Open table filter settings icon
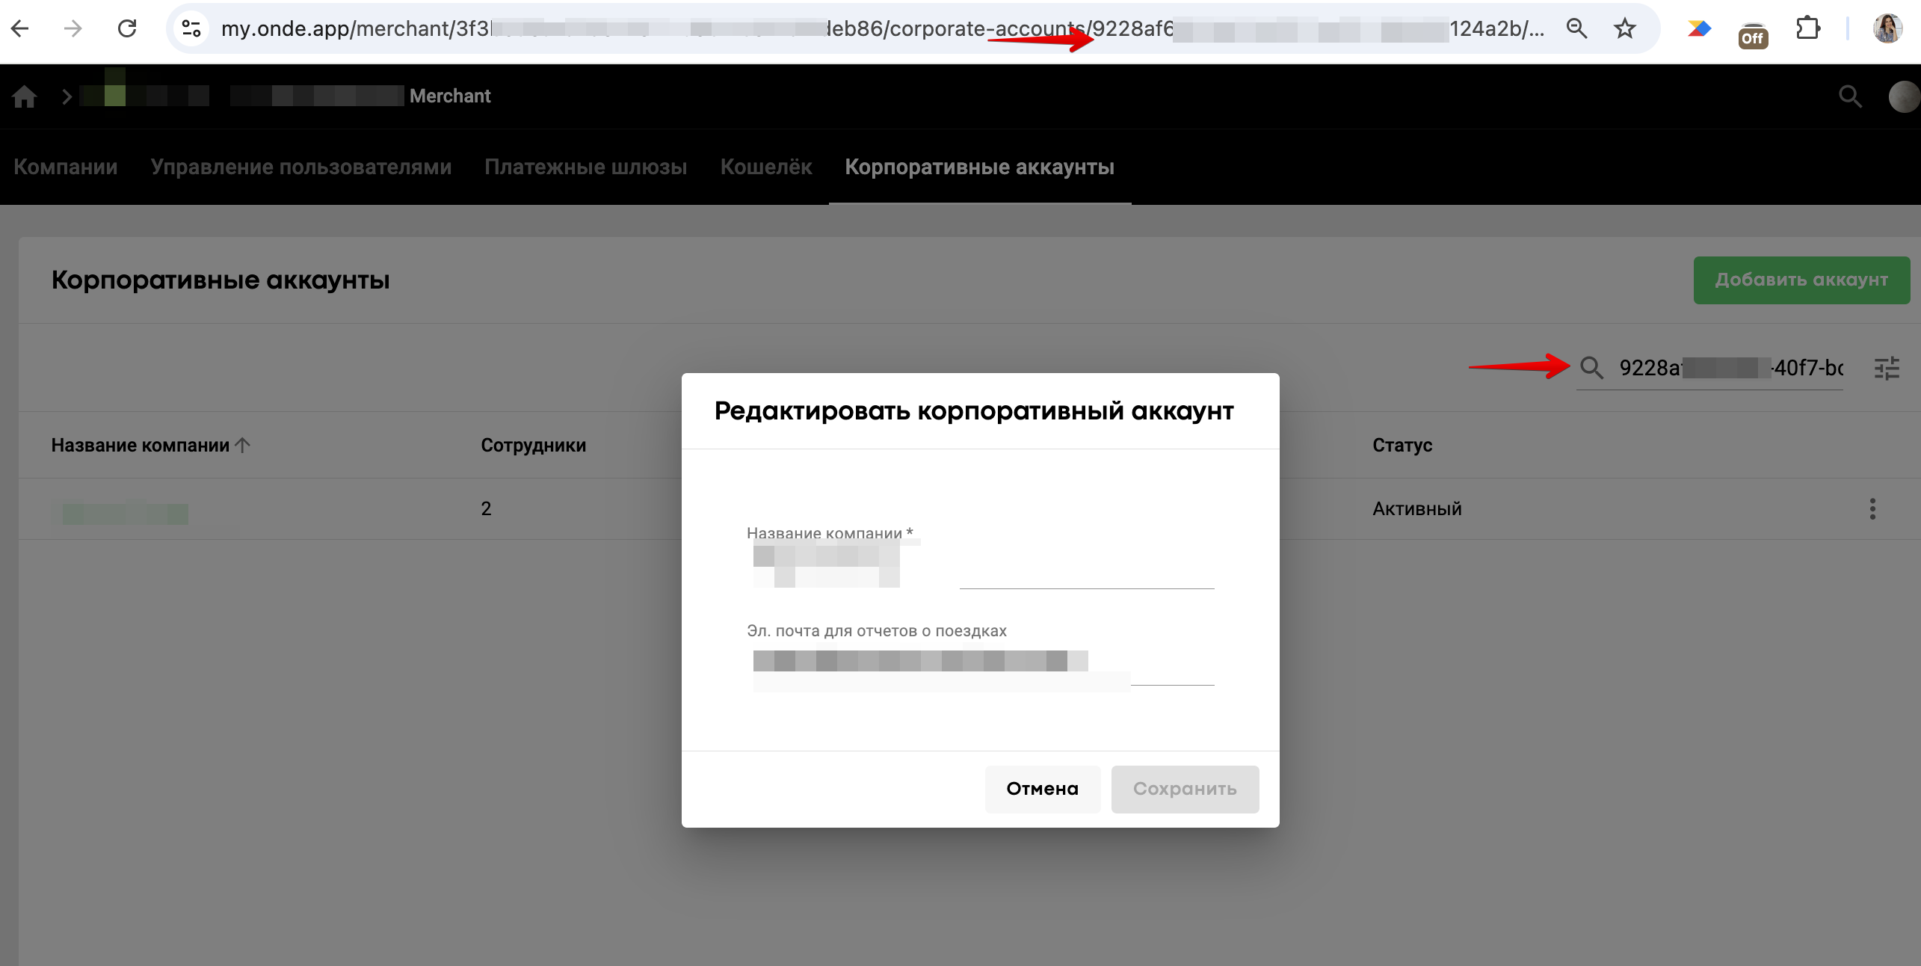The height and width of the screenshot is (966, 1921). click(x=1887, y=368)
